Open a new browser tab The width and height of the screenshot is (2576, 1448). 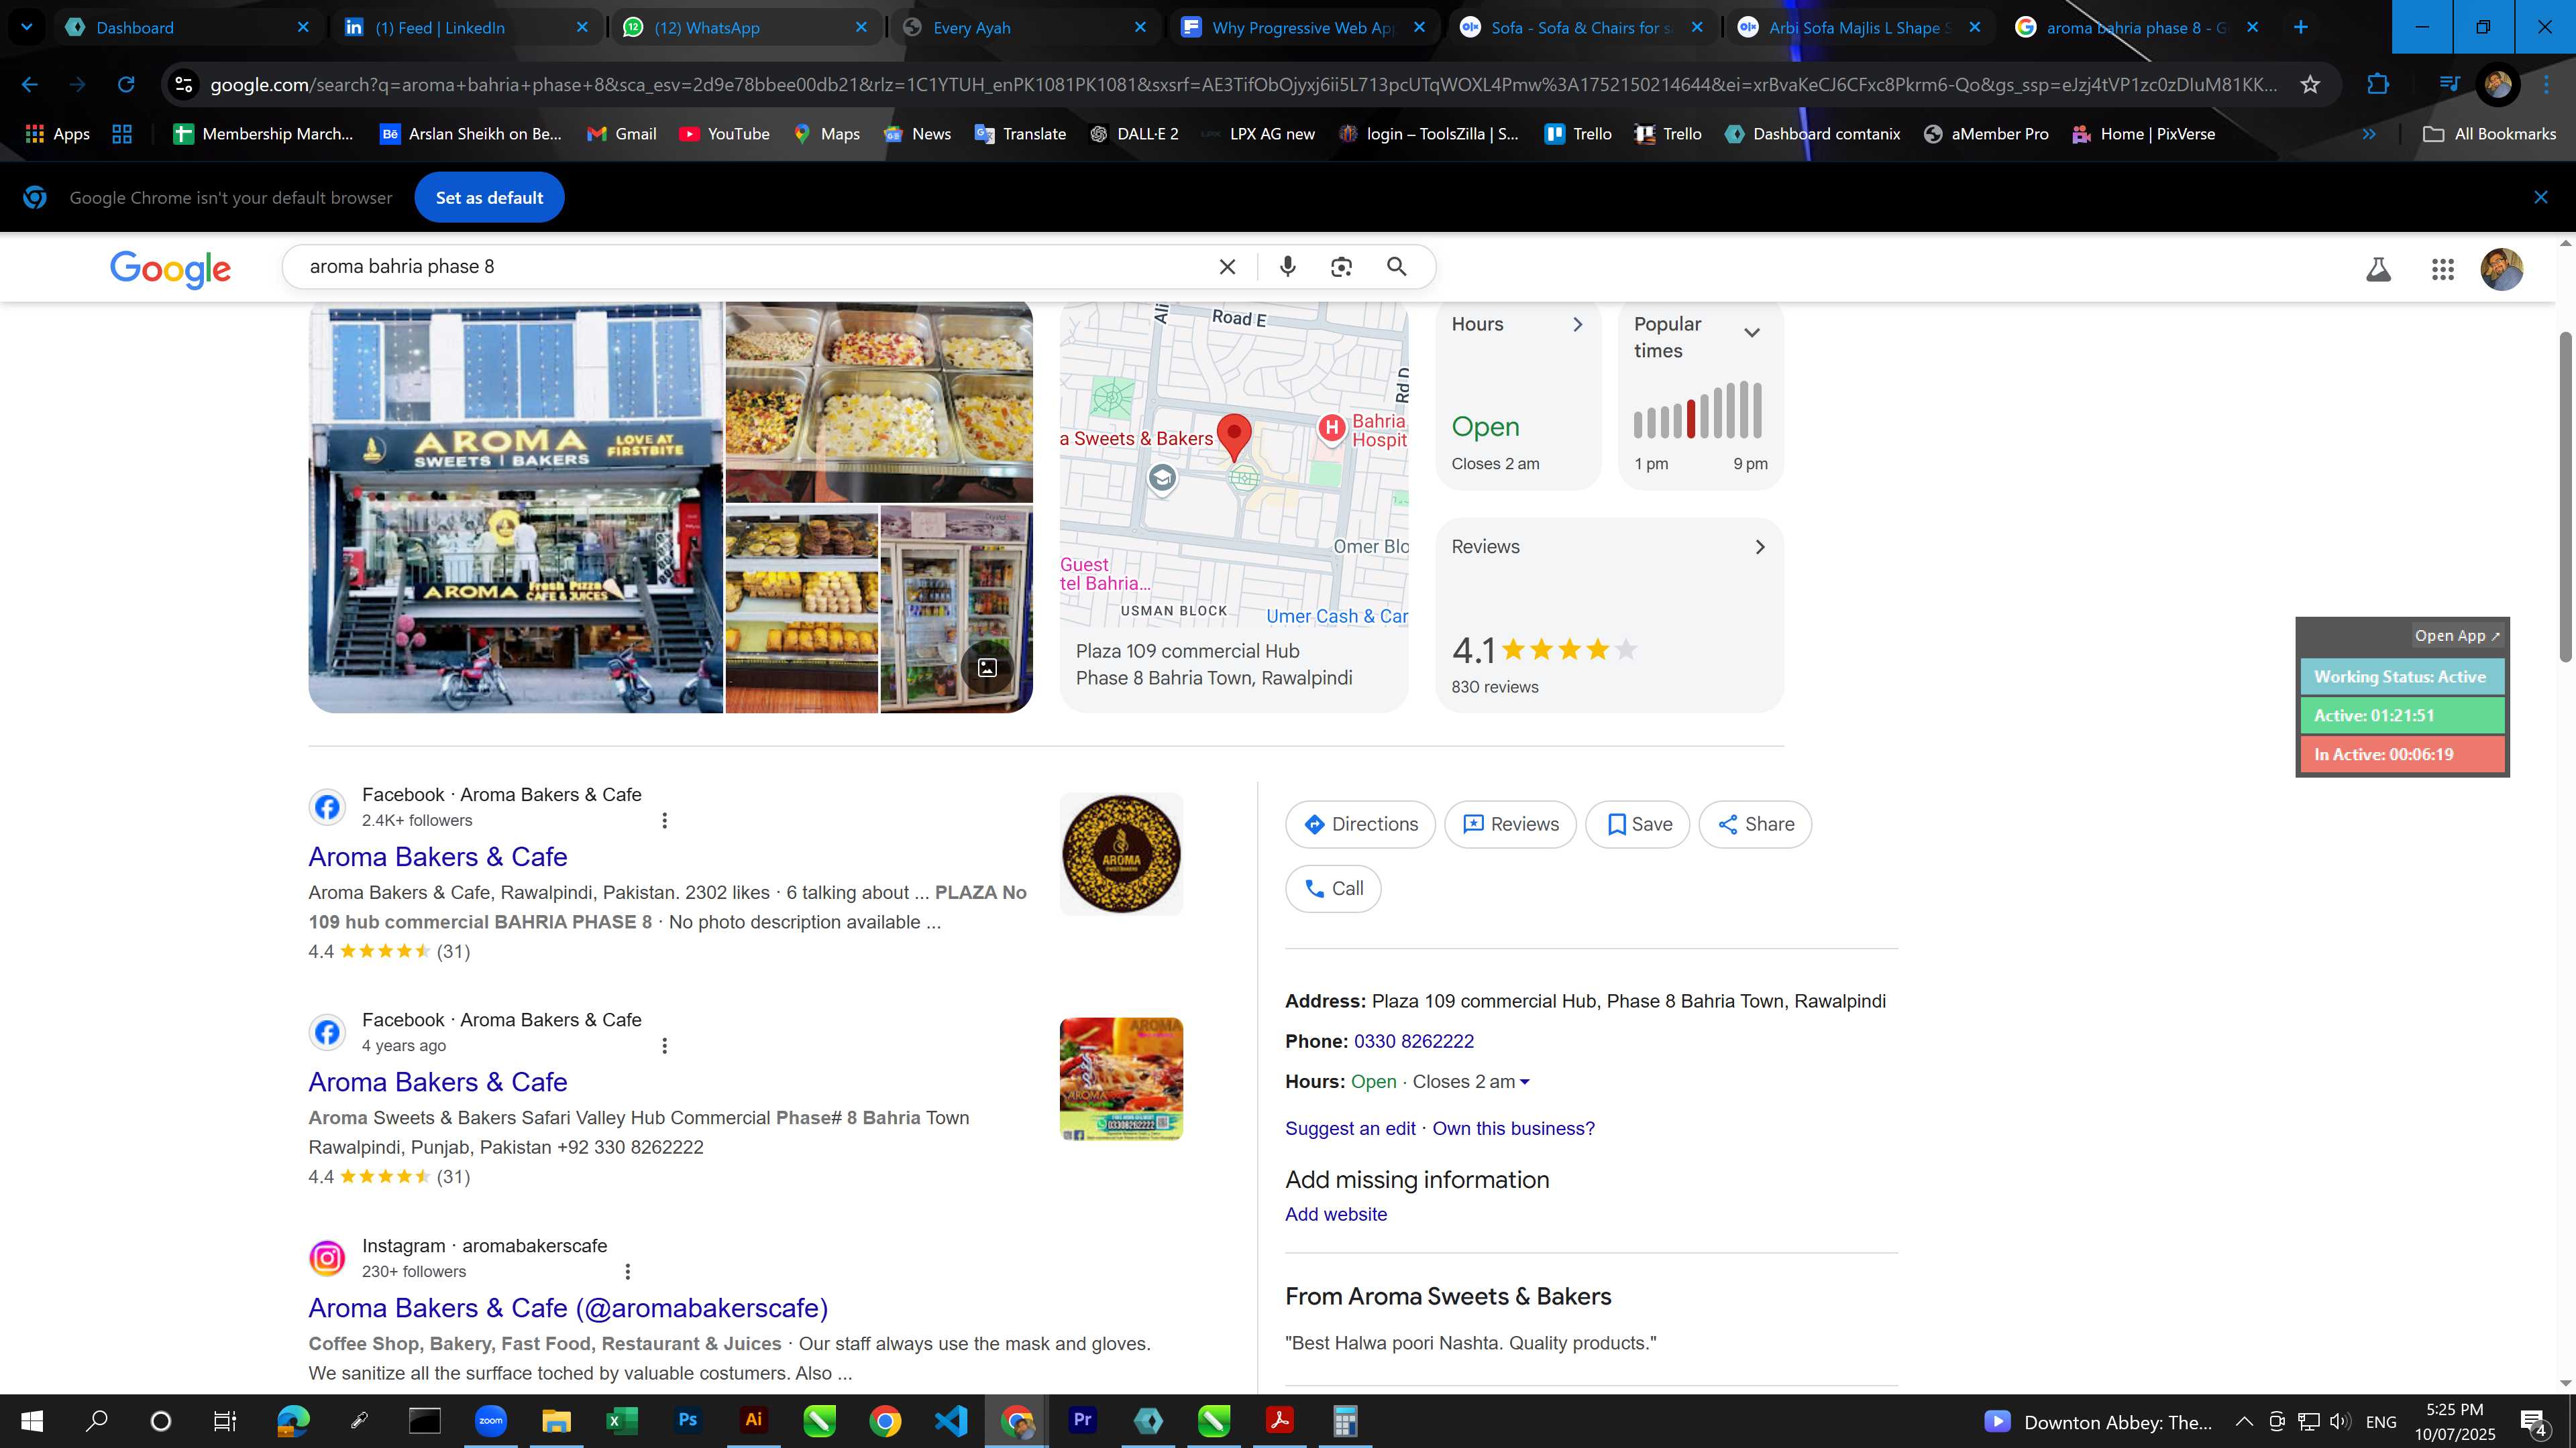2300,27
